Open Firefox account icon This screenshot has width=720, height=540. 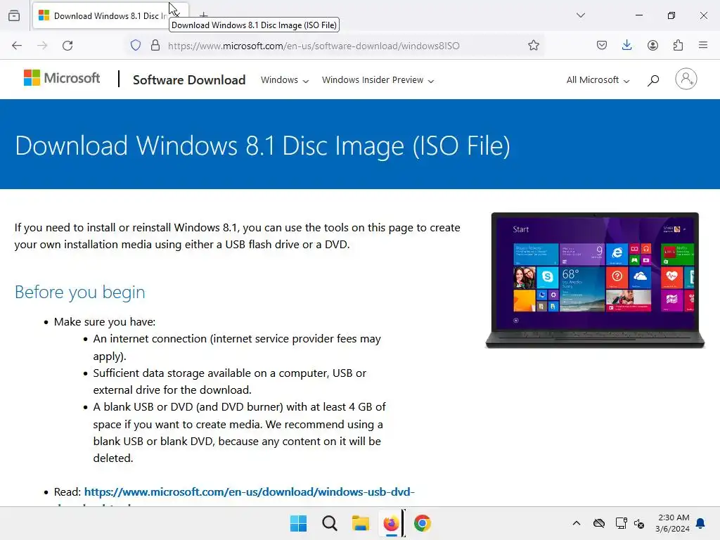[652, 46]
